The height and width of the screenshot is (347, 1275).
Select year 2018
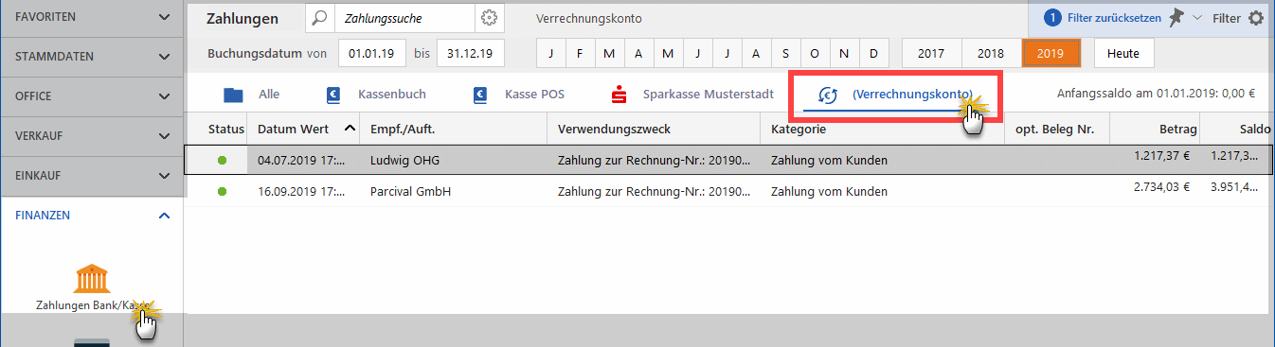click(992, 53)
